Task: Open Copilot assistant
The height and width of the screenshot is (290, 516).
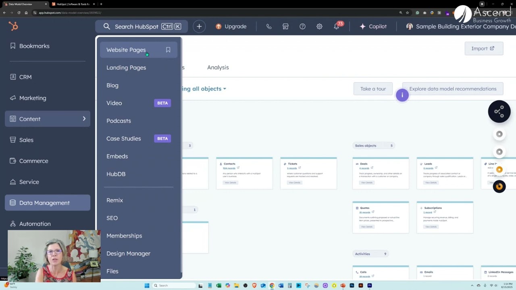Action: tap(373, 27)
